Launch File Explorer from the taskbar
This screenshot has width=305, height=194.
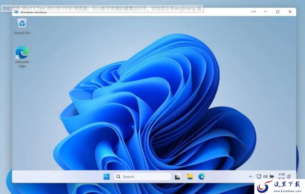coord(190,177)
